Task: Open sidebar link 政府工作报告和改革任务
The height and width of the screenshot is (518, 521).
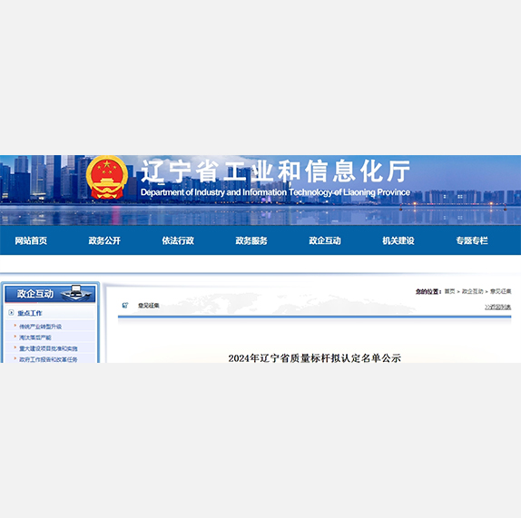Action: point(48,359)
